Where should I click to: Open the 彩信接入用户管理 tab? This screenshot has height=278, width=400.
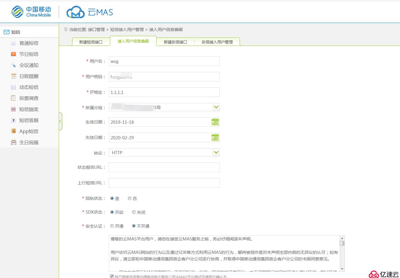pos(217,42)
